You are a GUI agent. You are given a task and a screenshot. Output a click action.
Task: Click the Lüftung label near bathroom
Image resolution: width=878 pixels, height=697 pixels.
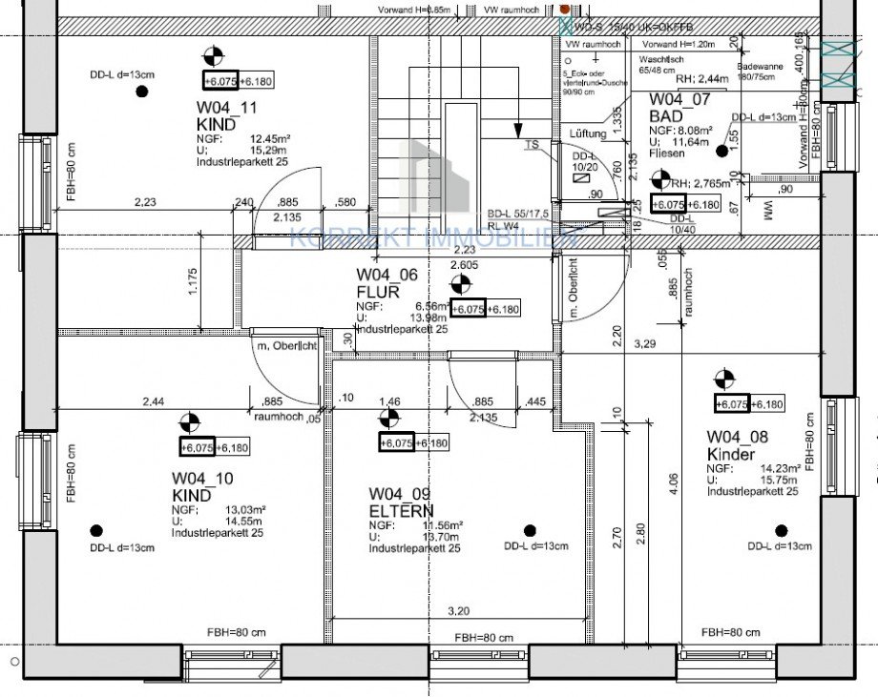tap(588, 133)
